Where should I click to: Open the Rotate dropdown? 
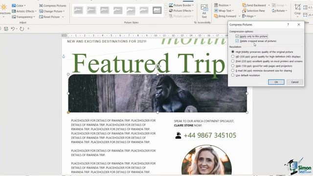tap(279, 11)
